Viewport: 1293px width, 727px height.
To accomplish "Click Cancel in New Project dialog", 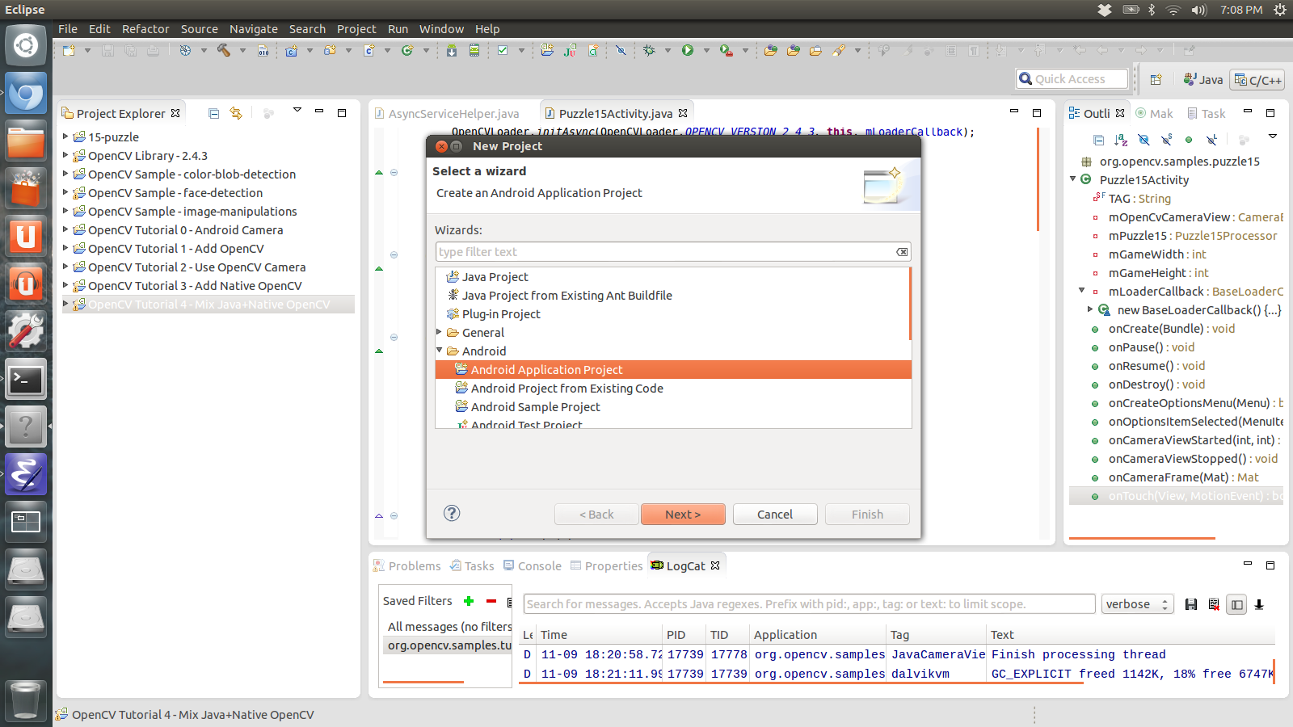I will click(x=775, y=515).
